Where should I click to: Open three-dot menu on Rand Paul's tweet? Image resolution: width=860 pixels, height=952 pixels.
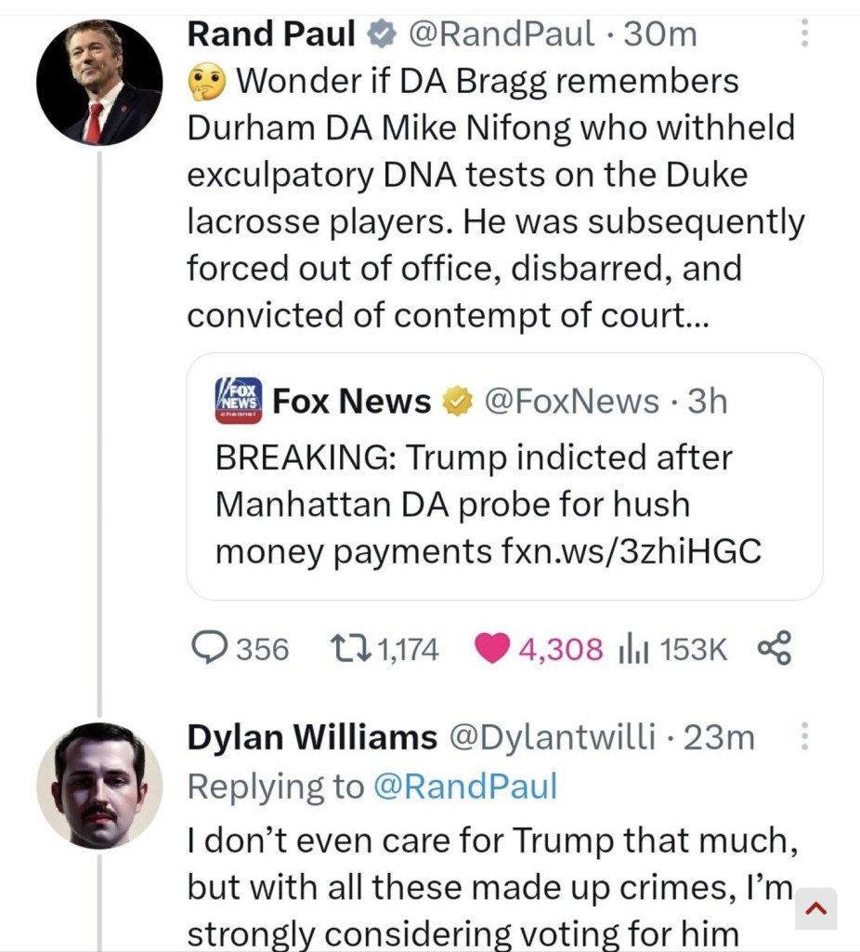coord(804,34)
